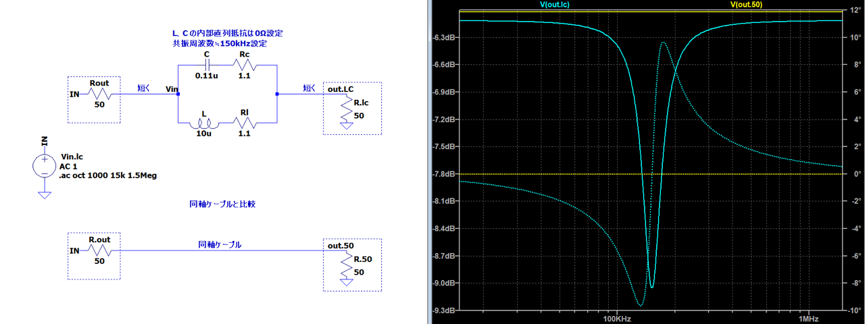This screenshot has width=865, height=324.
Task: Click the Rl resistor symbol beside inductor
Action: point(244,123)
